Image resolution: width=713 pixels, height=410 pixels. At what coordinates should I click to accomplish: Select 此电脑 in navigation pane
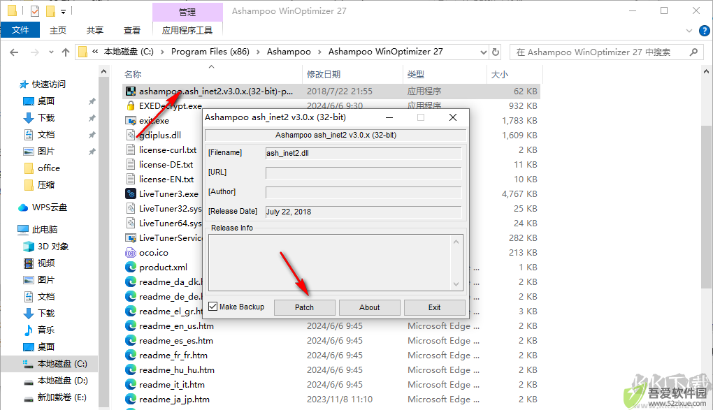pos(45,229)
